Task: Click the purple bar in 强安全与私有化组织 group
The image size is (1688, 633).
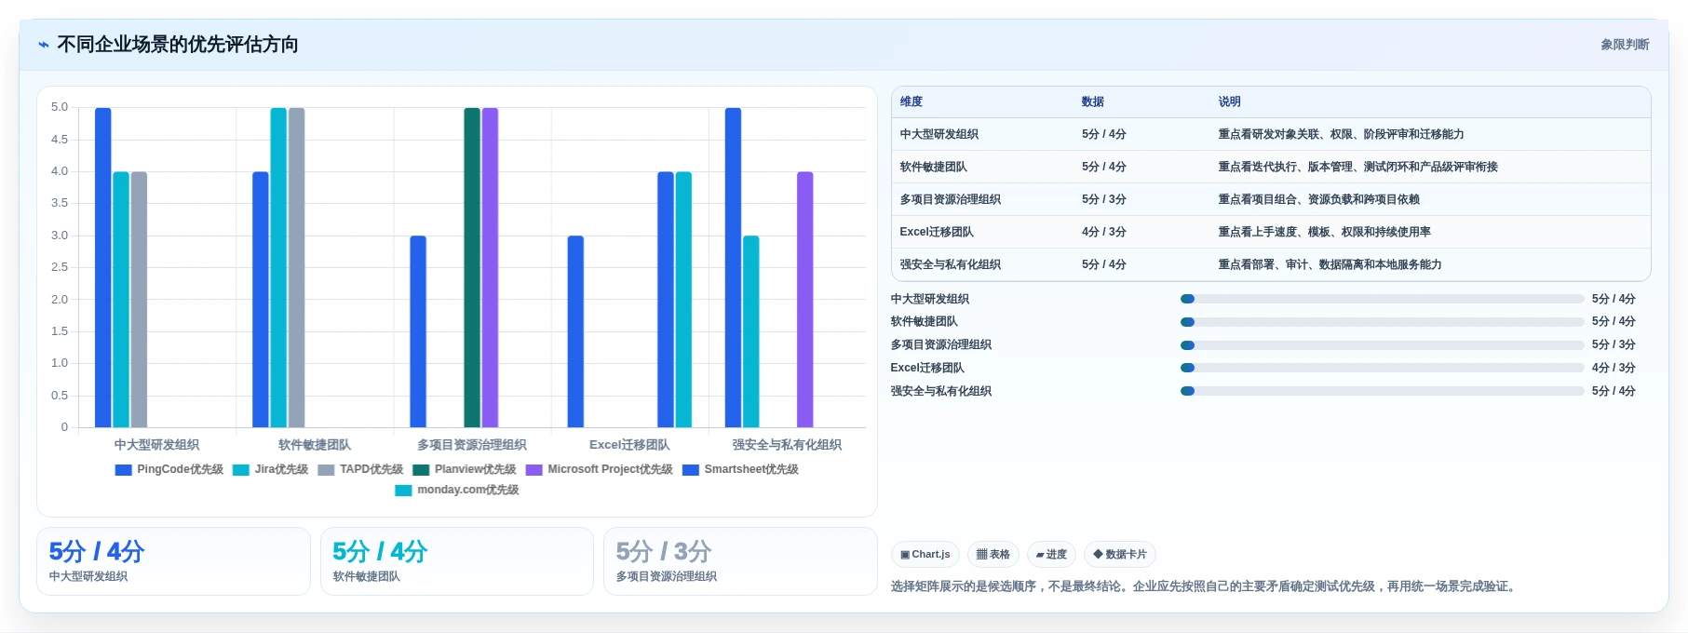Action: click(x=805, y=300)
